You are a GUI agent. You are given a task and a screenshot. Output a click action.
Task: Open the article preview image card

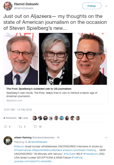click(56, 59)
